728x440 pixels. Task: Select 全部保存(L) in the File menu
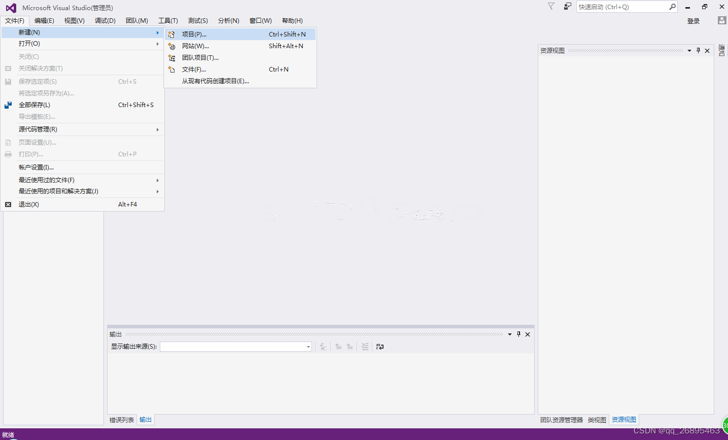click(83, 105)
